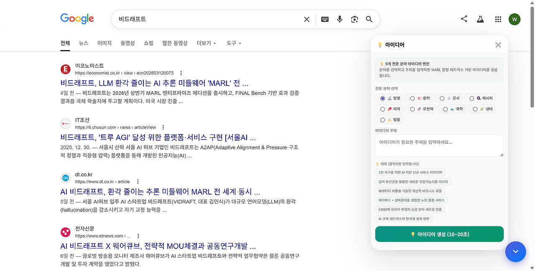The height and width of the screenshot is (271, 535).
Task: Open the Google apps grid icon
Action: tap(497, 19)
